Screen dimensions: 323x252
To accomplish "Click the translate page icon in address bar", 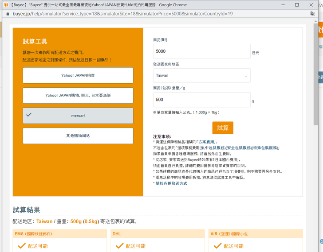I will pos(313,14).
